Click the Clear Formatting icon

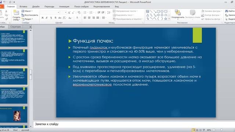pyautogui.click(x=79, y=12)
